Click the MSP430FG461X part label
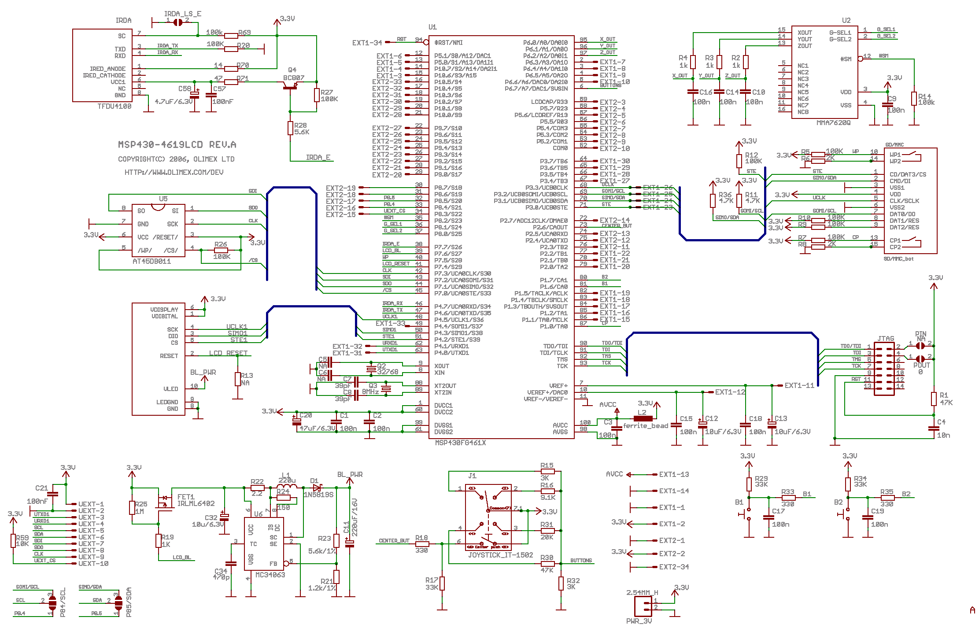This screenshot has width=979, height=628. coord(460,443)
